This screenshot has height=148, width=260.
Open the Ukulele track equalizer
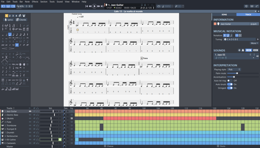pos(72,118)
